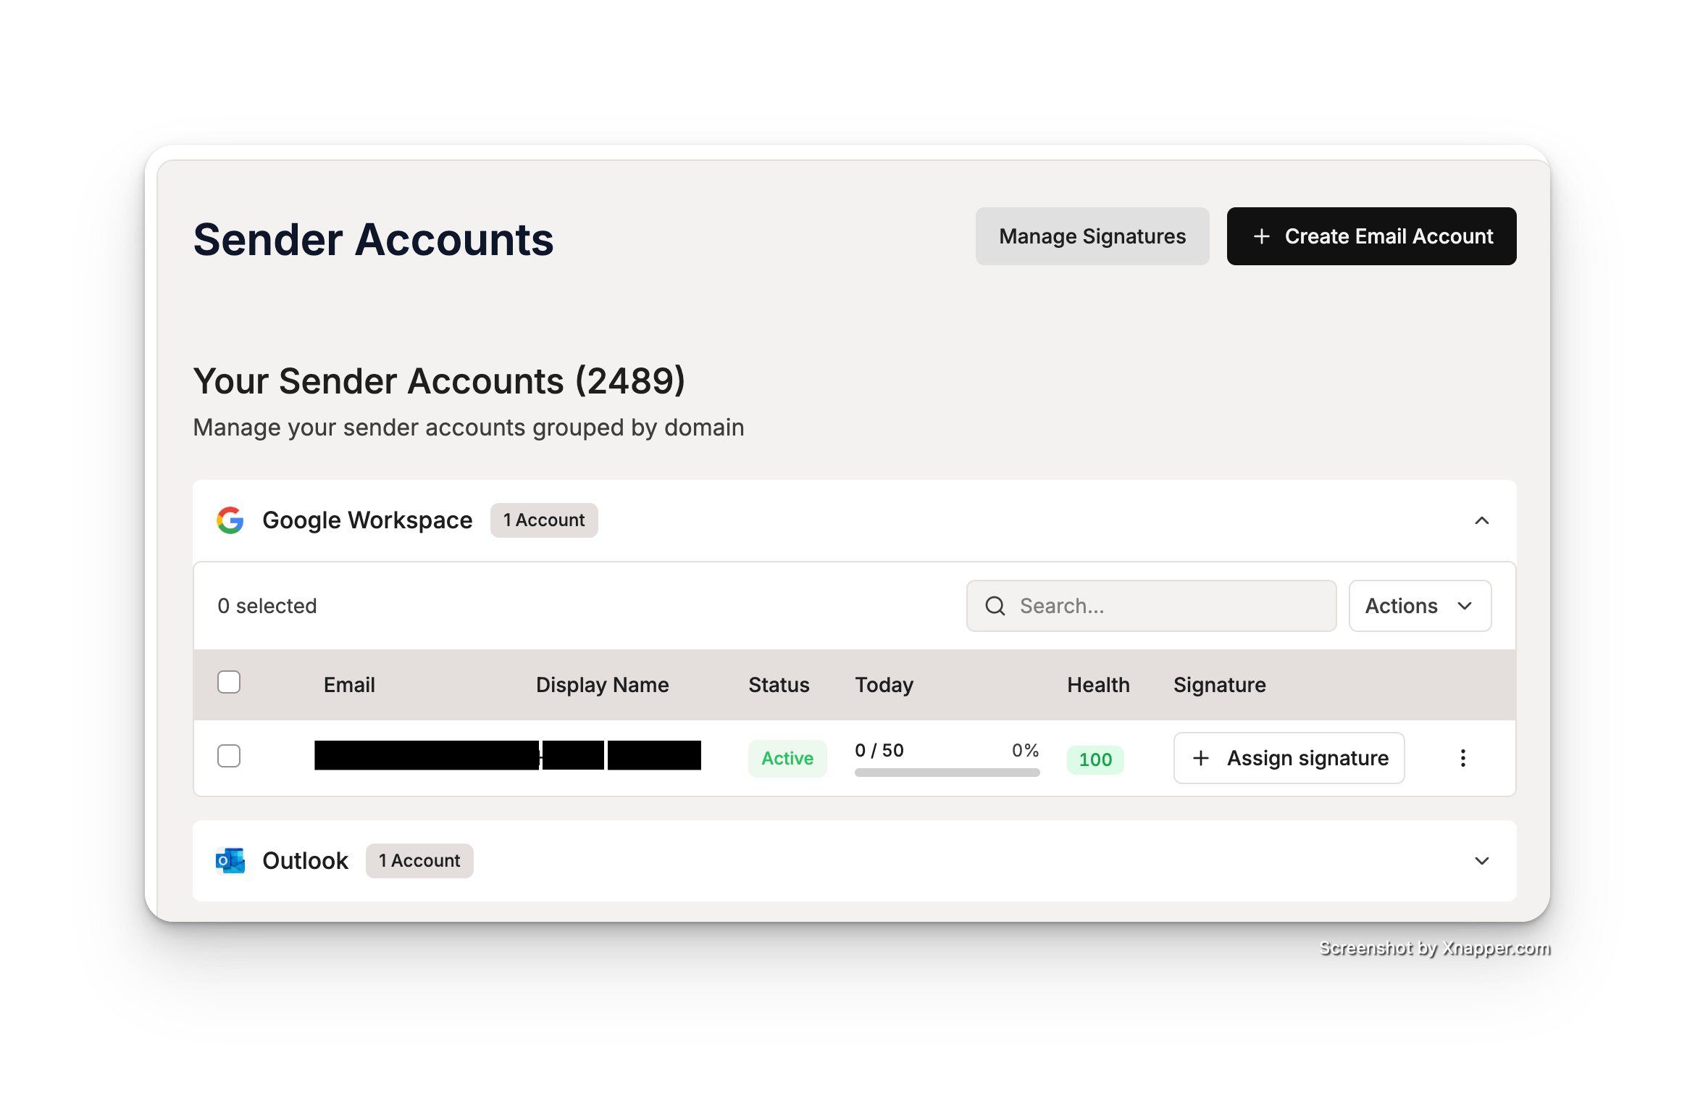Image resolution: width=1695 pixels, height=1103 pixels.
Task: Click the Active status badge
Action: (x=787, y=759)
